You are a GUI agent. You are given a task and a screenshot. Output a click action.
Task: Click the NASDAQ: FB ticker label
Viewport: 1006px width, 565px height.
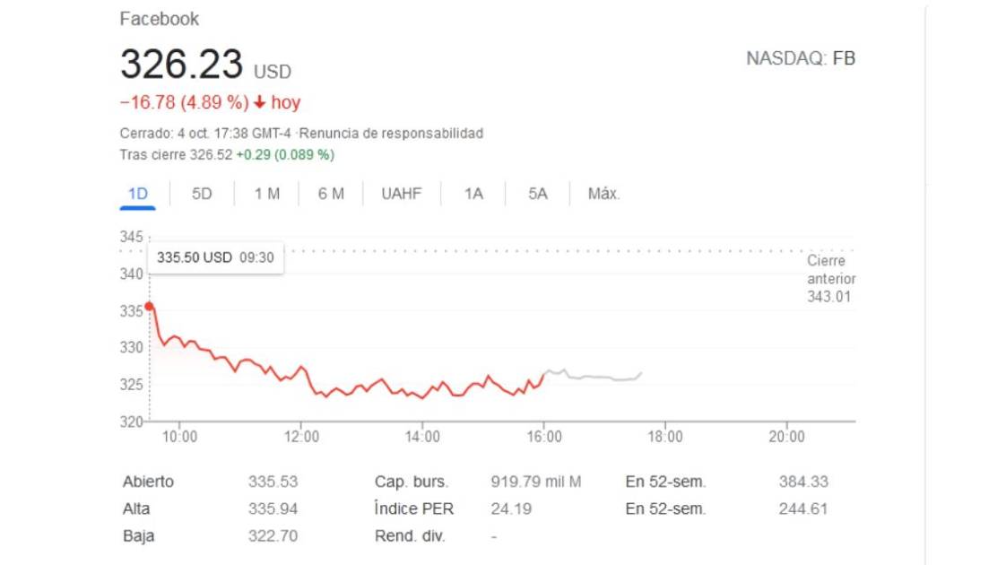pyautogui.click(x=801, y=59)
